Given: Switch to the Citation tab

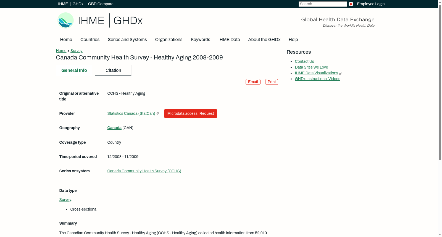Looking at the screenshot, I should coord(113,70).
